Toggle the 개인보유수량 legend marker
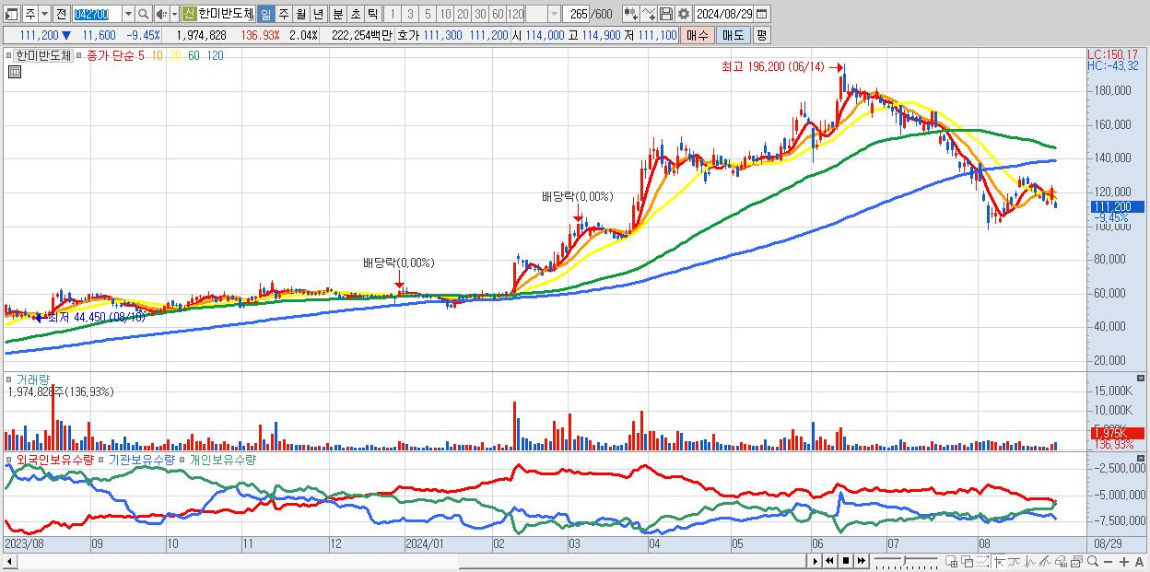The width and height of the screenshot is (1150, 572). [182, 459]
